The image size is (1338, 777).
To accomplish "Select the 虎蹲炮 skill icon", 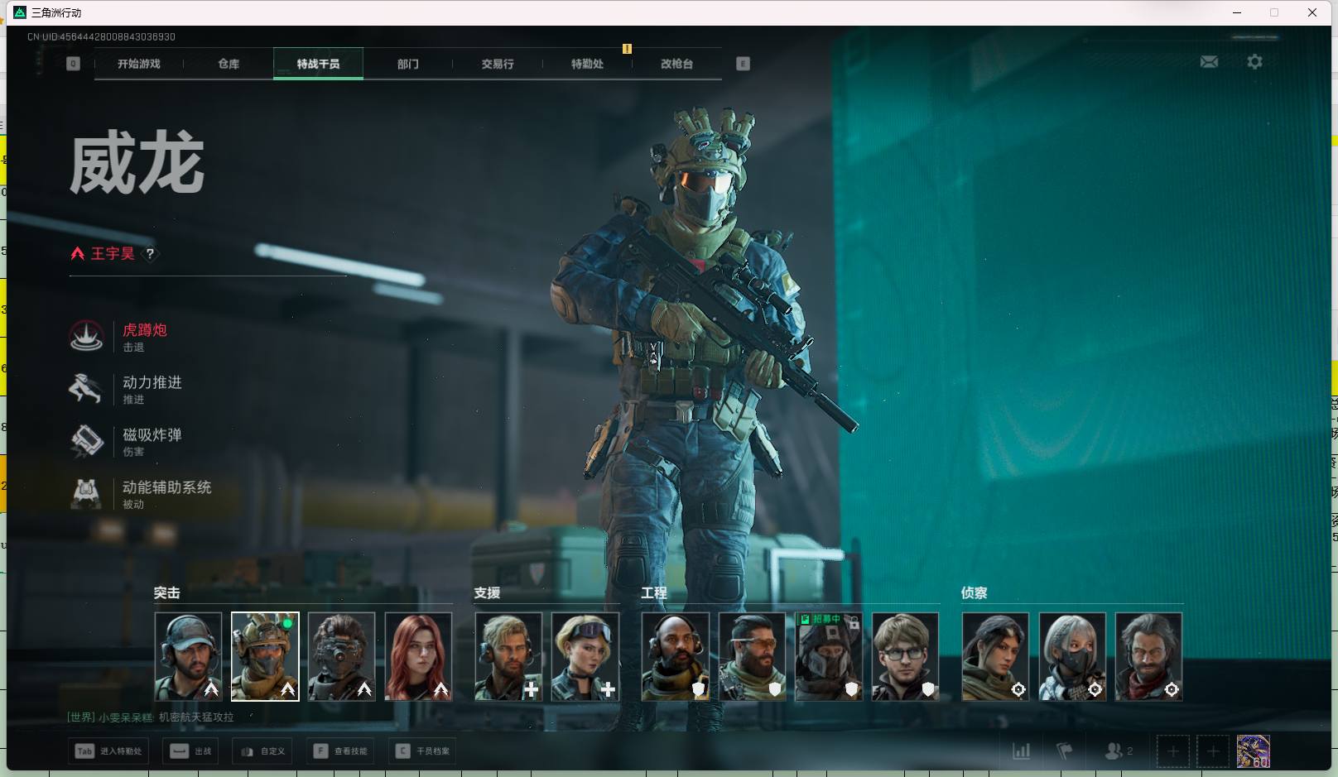I will [86, 337].
